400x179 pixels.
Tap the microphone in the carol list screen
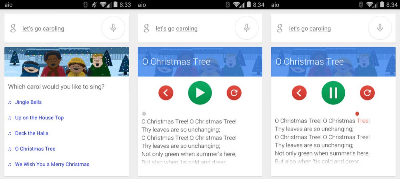click(x=113, y=28)
